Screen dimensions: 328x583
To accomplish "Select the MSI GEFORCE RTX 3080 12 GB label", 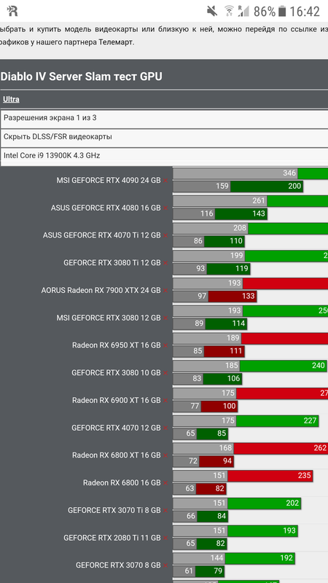I will pos(109,318).
